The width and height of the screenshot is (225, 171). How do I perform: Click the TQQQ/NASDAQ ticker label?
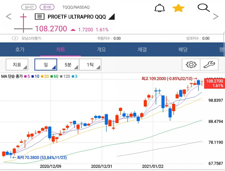point(76,7)
